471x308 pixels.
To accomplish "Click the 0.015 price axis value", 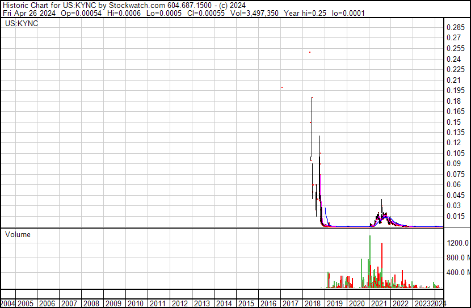I will (456, 217).
